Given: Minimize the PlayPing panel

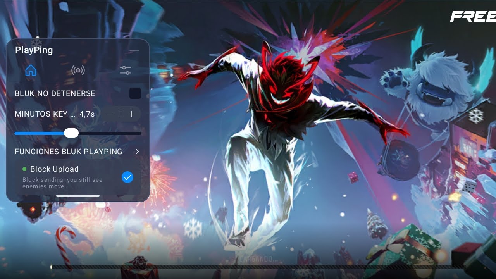Looking at the screenshot, I should 134,50.
